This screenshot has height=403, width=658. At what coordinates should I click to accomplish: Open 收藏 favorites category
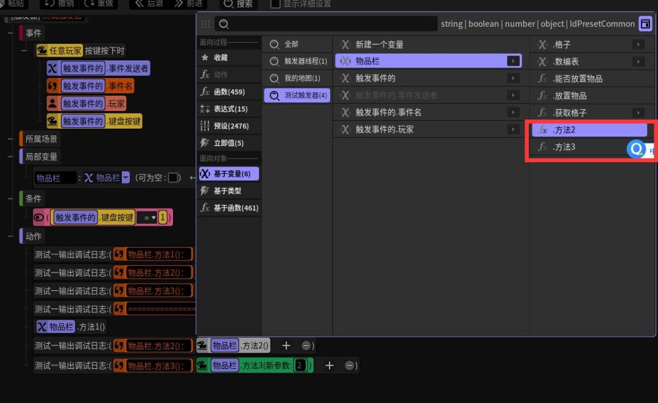point(228,57)
